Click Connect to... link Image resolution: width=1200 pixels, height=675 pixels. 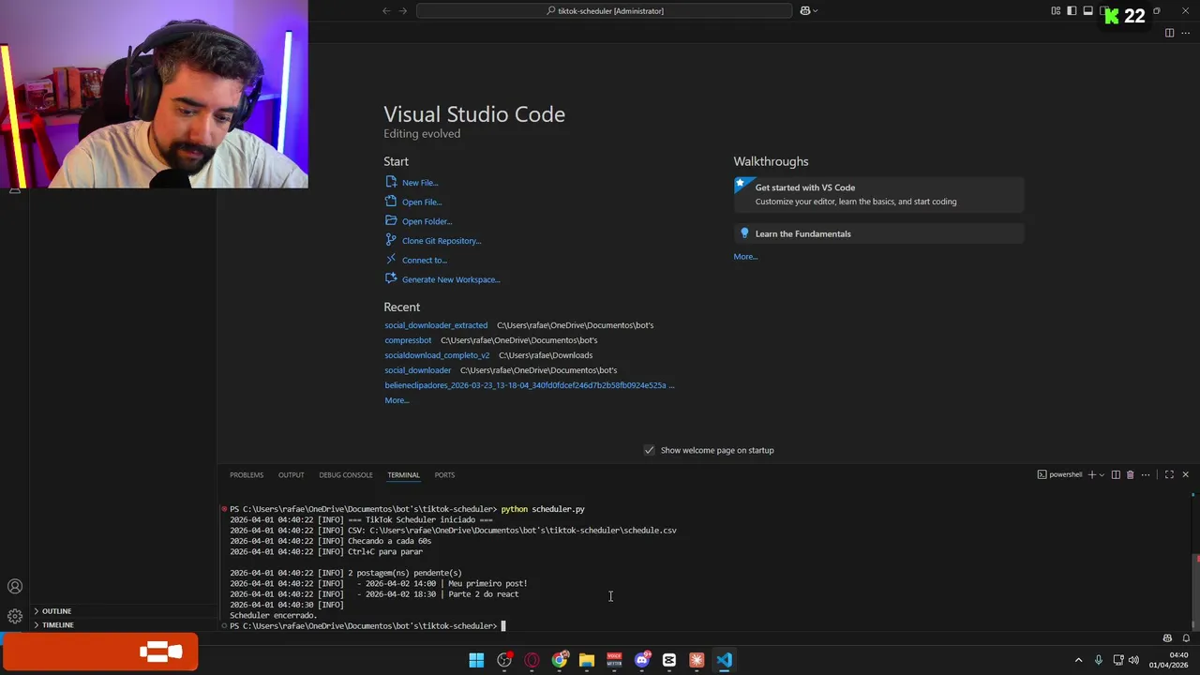click(x=425, y=260)
